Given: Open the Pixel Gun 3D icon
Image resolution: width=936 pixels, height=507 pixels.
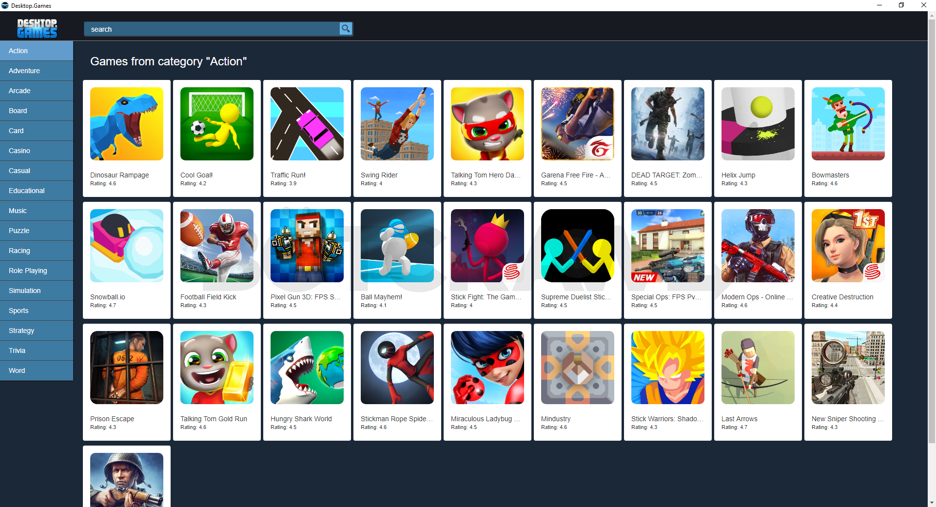Looking at the screenshot, I should pyautogui.click(x=307, y=246).
